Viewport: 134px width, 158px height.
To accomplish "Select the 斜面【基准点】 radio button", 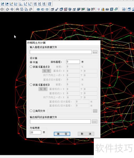I will coord(31,67).
